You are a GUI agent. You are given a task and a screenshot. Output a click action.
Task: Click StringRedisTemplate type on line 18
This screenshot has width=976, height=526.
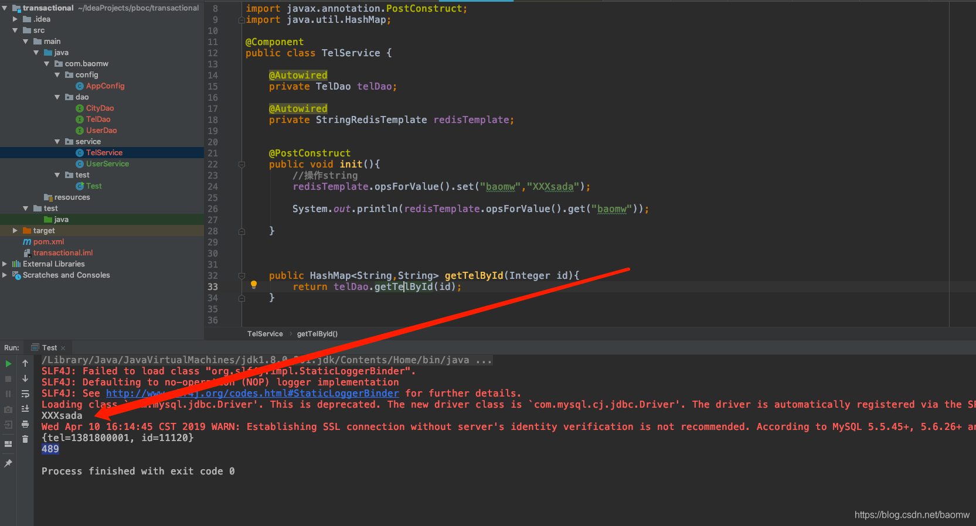(x=371, y=120)
